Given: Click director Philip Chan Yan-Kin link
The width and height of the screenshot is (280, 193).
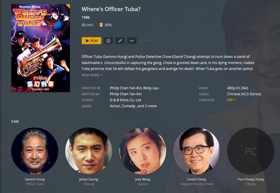Looking at the screenshot, I should point(126,88).
